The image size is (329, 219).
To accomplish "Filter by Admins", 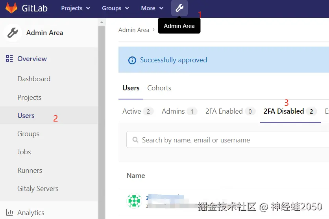I will coord(179,111).
